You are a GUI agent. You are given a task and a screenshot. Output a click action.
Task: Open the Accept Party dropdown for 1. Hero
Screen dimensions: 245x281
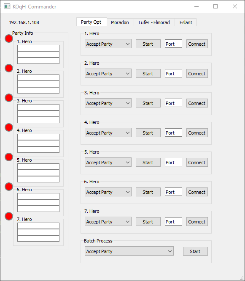[x=108, y=44]
